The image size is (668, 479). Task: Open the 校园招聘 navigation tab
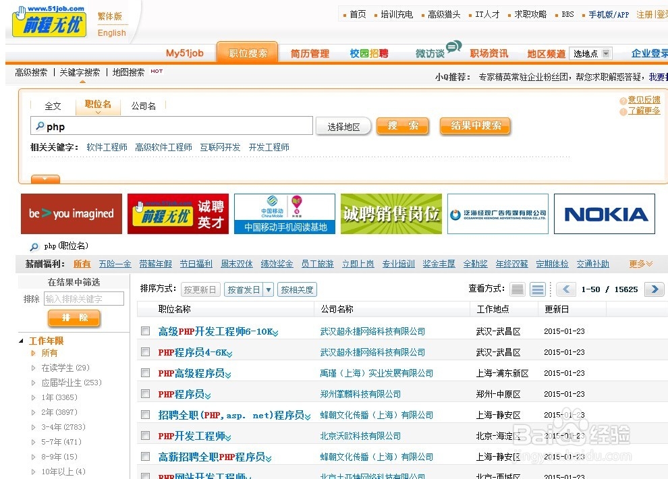[x=369, y=54]
